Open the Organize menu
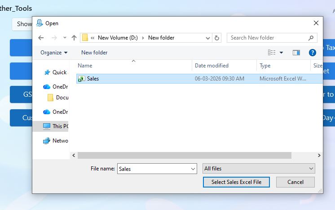 pos(54,53)
